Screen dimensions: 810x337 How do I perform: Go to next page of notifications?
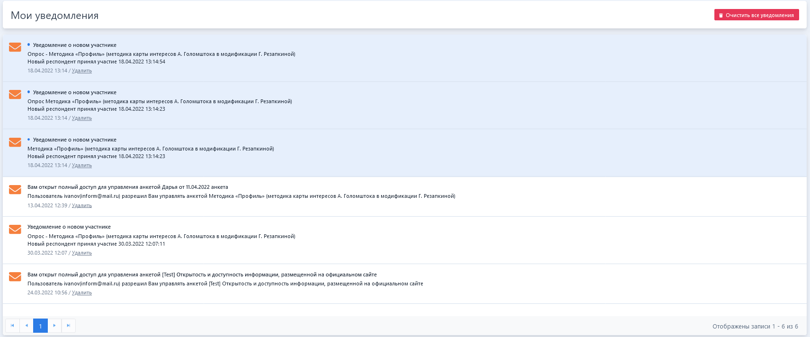pos(54,326)
